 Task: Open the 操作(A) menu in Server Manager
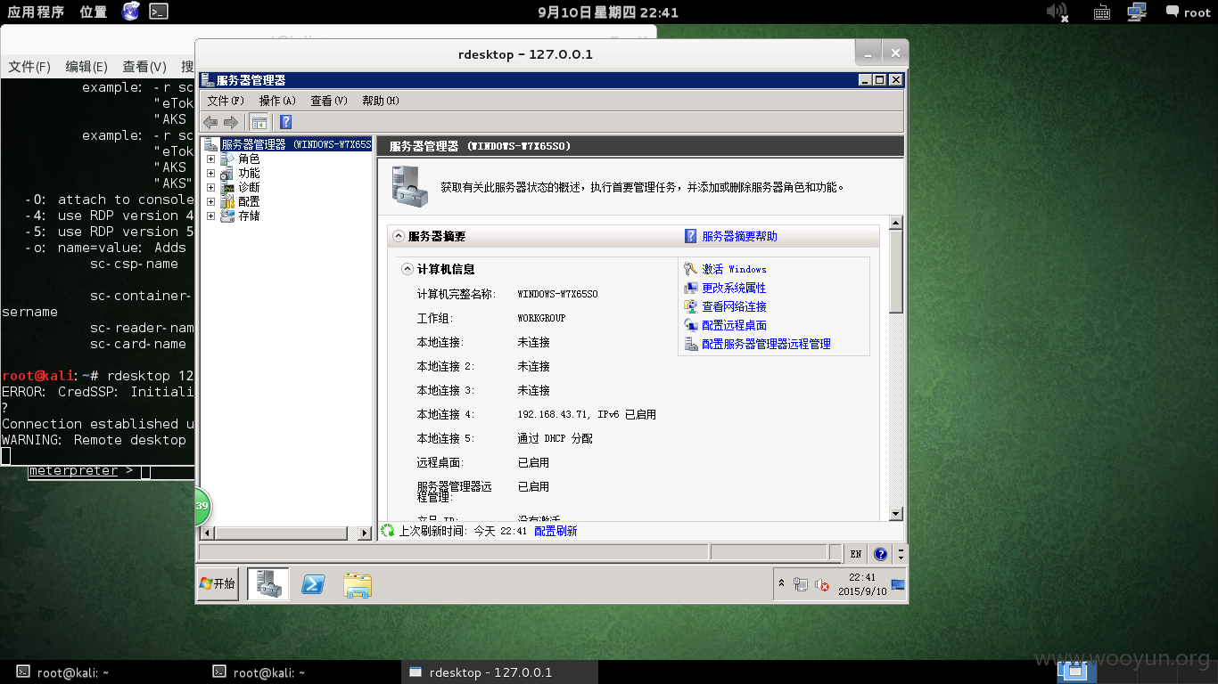[x=277, y=101]
